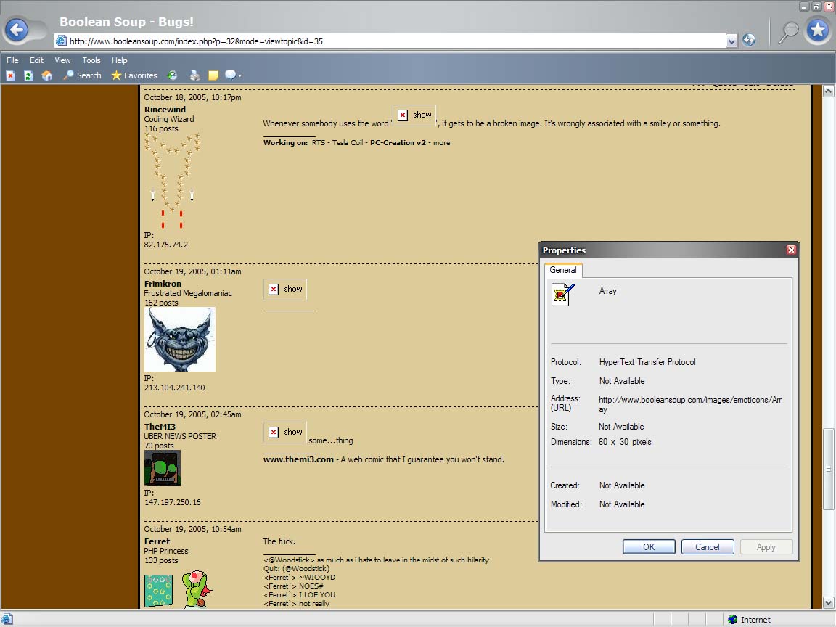
Task: Click the 'The fuck.' post text
Action: tap(279, 541)
